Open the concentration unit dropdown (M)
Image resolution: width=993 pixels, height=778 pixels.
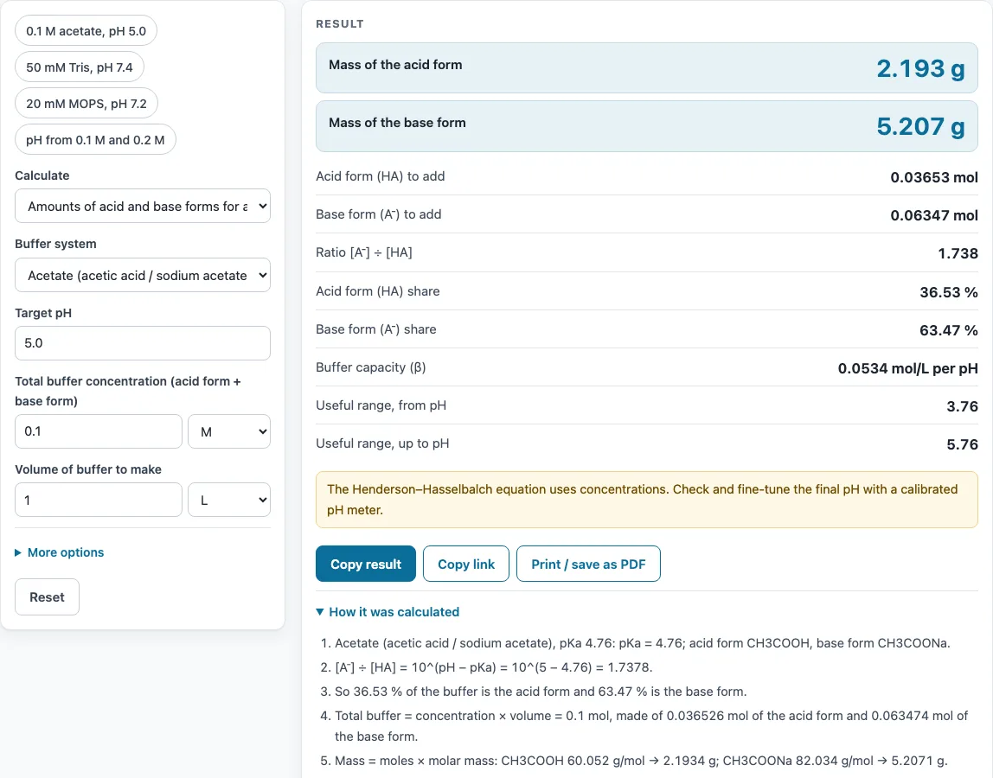tap(229, 431)
